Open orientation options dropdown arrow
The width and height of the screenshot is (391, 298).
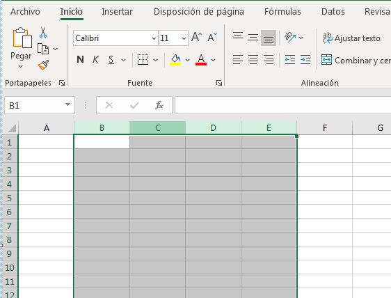pos(301,38)
